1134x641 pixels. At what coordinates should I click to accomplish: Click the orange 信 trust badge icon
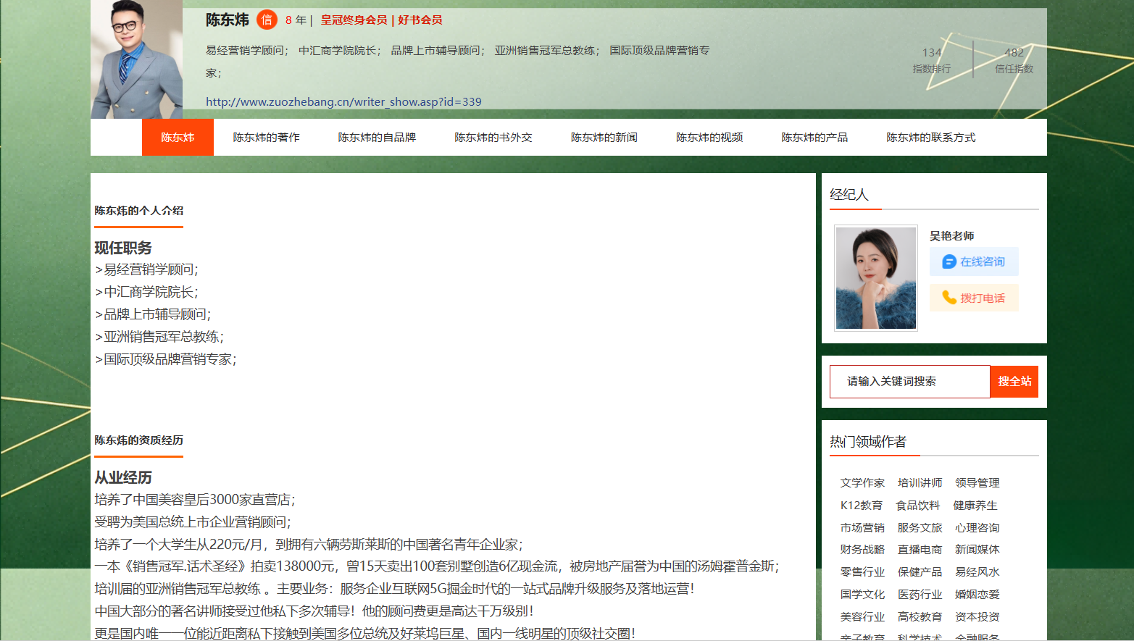(x=267, y=20)
